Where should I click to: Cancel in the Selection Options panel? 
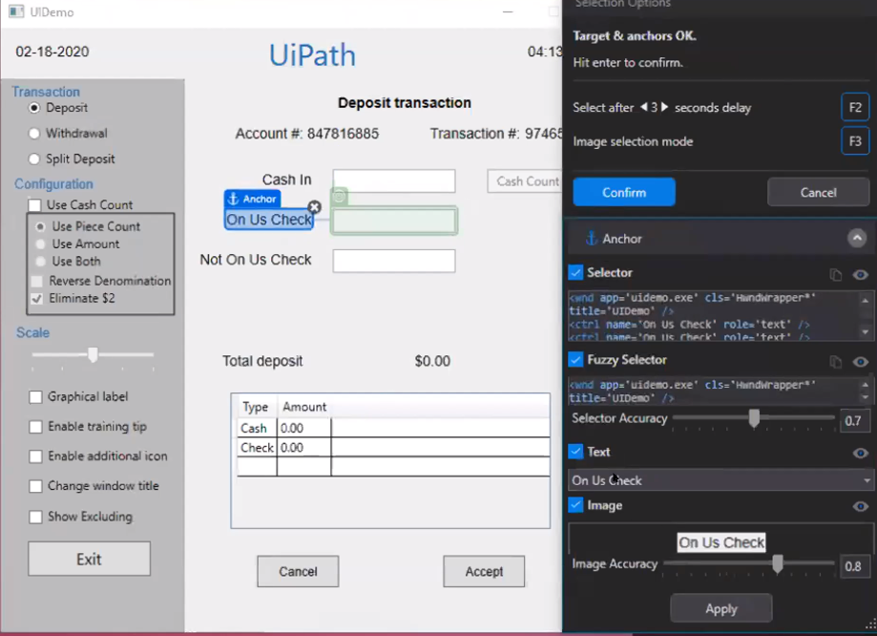point(818,192)
